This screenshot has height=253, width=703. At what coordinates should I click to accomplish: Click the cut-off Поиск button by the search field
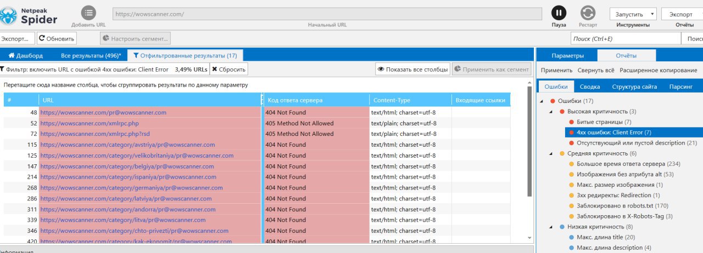(x=692, y=38)
